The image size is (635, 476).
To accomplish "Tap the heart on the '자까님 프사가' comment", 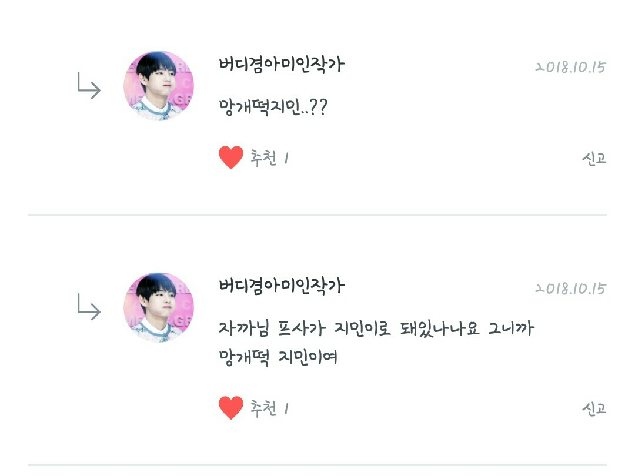I will [231, 407].
